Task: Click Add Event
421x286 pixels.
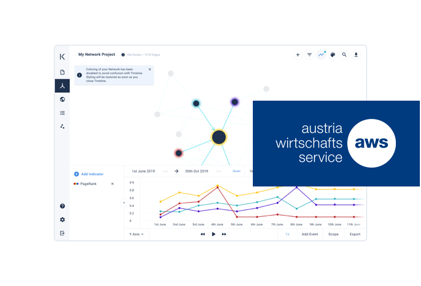Action: click(310, 234)
